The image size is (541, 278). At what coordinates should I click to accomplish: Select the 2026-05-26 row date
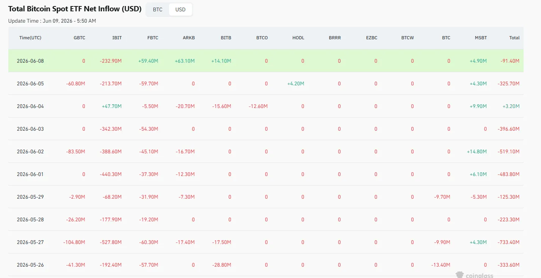[30, 265]
